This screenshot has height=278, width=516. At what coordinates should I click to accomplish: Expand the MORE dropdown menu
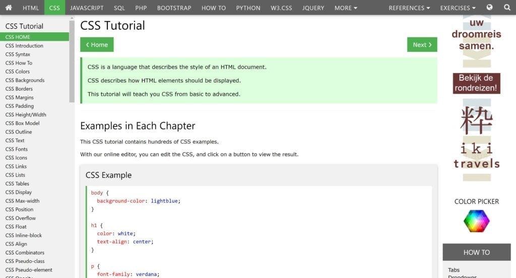(x=346, y=8)
